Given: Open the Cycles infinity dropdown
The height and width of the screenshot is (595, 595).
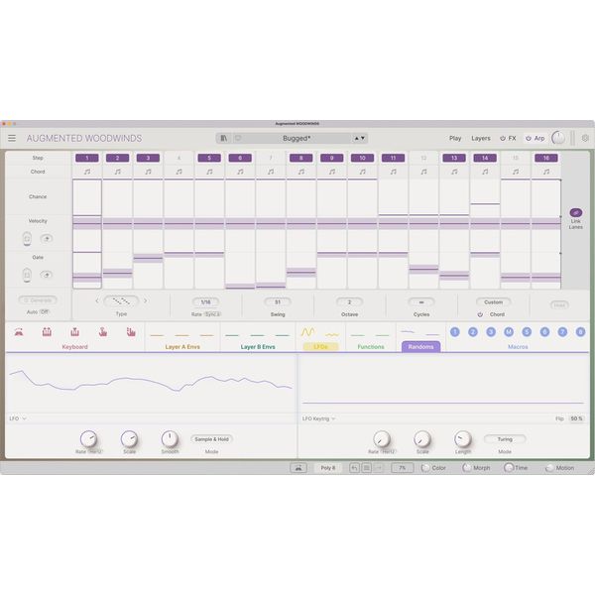Looking at the screenshot, I should point(421,302).
